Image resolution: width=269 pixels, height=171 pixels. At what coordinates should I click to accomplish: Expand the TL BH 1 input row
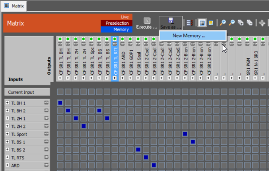pos(7,103)
